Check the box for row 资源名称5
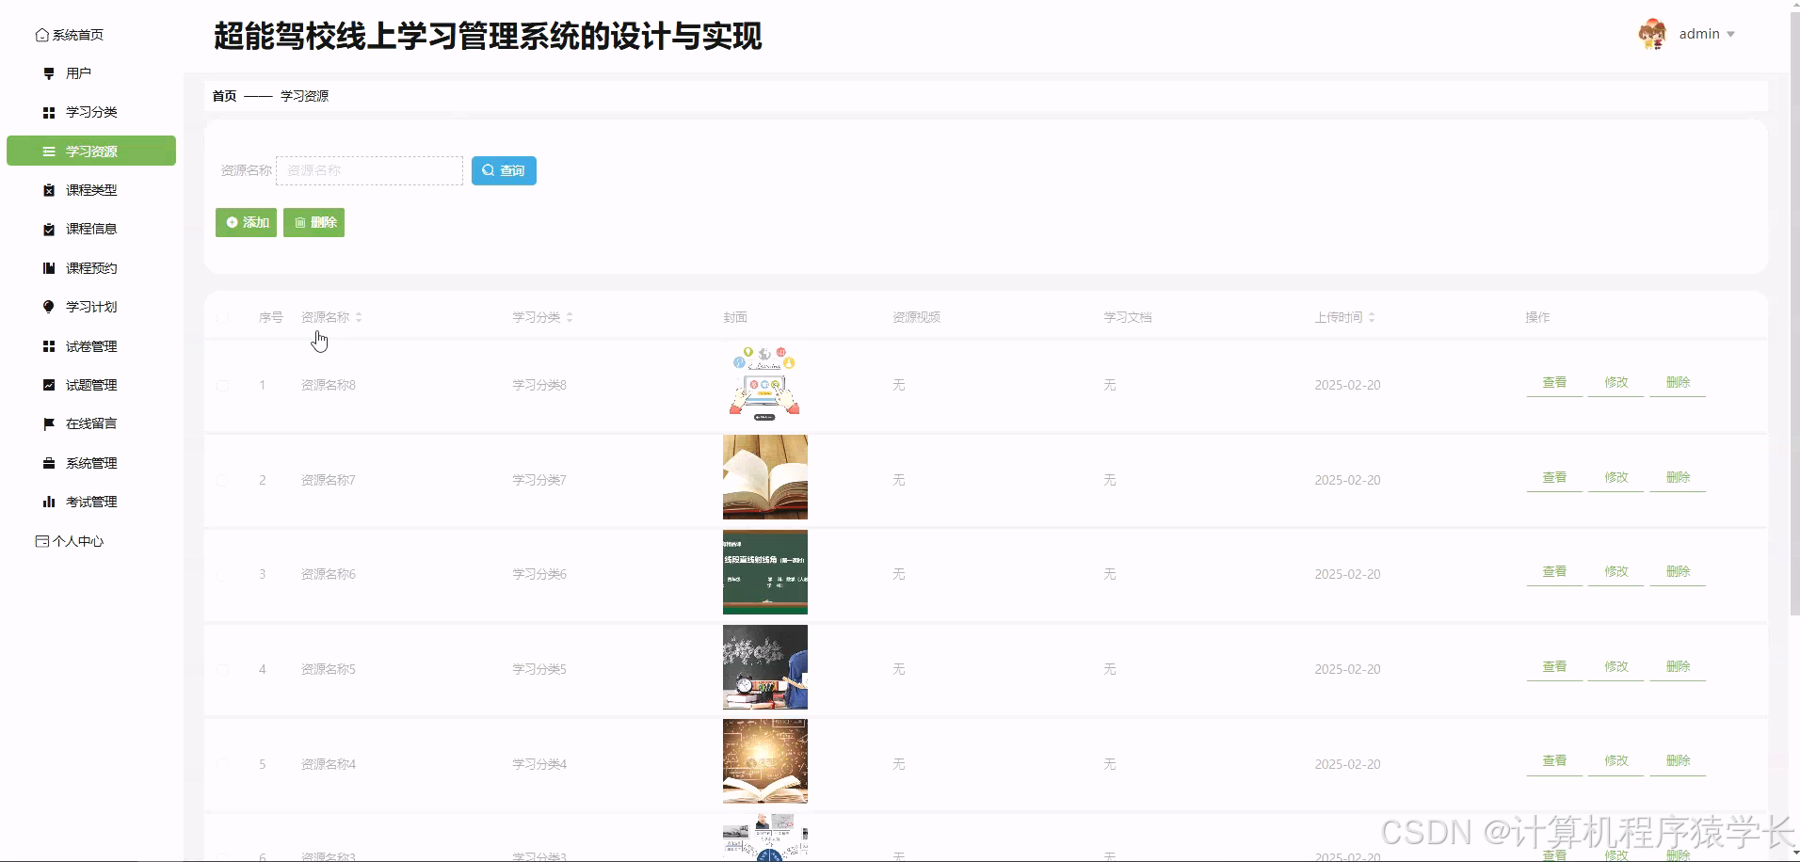Screen dimensions: 1800x862 click(223, 670)
